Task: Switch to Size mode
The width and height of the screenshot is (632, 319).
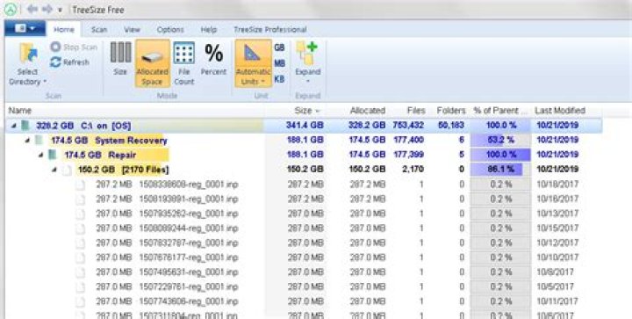Action: coord(120,59)
